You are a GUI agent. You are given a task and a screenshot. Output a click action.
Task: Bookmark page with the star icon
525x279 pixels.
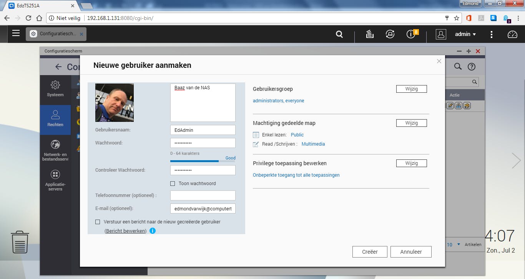pos(457,18)
